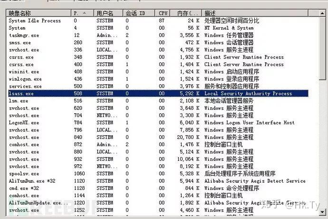Image resolution: width=328 pixels, height=219 pixels.
Task: Select the smss.exe process
Action: (158, 42)
